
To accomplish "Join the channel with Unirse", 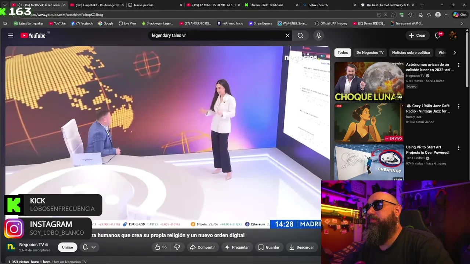I will coord(68,247).
